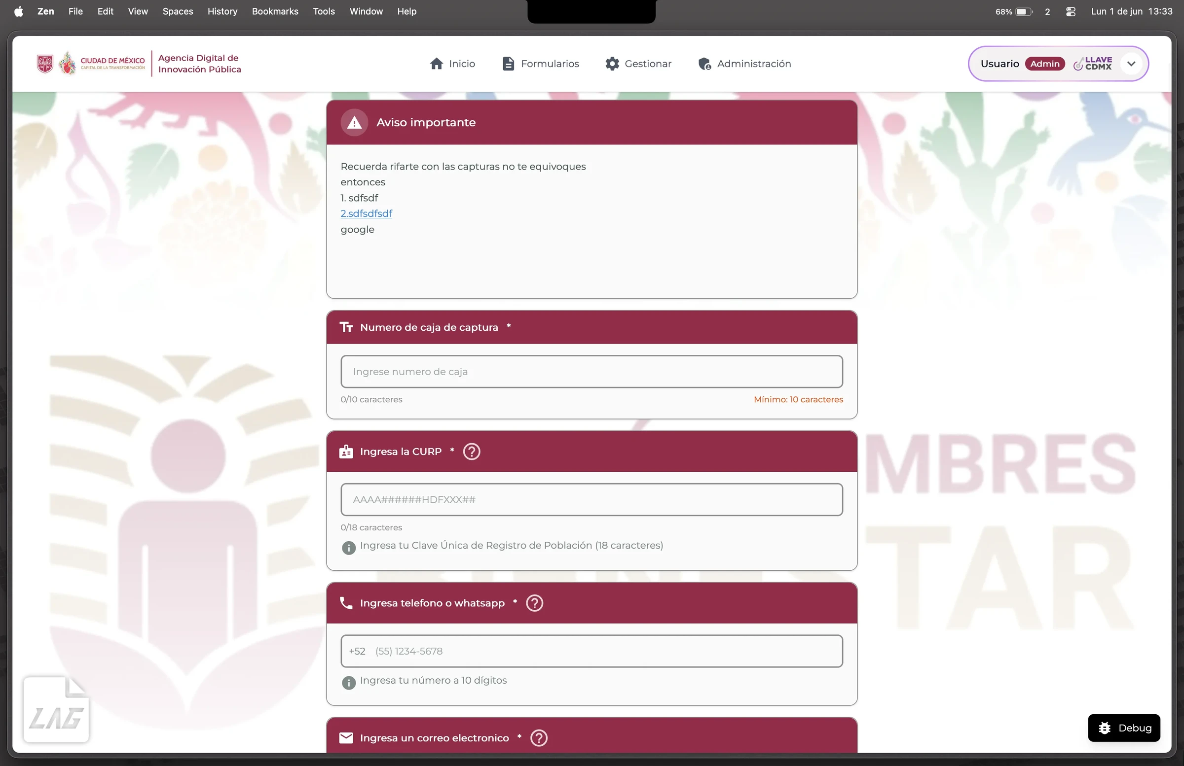Click the info icon under the phone field

point(349,683)
